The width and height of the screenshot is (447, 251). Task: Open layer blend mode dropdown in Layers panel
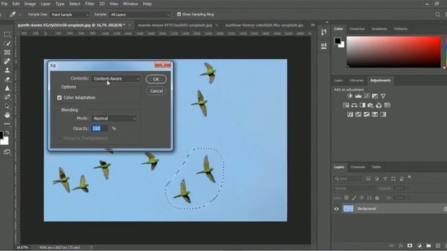[x=355, y=188]
